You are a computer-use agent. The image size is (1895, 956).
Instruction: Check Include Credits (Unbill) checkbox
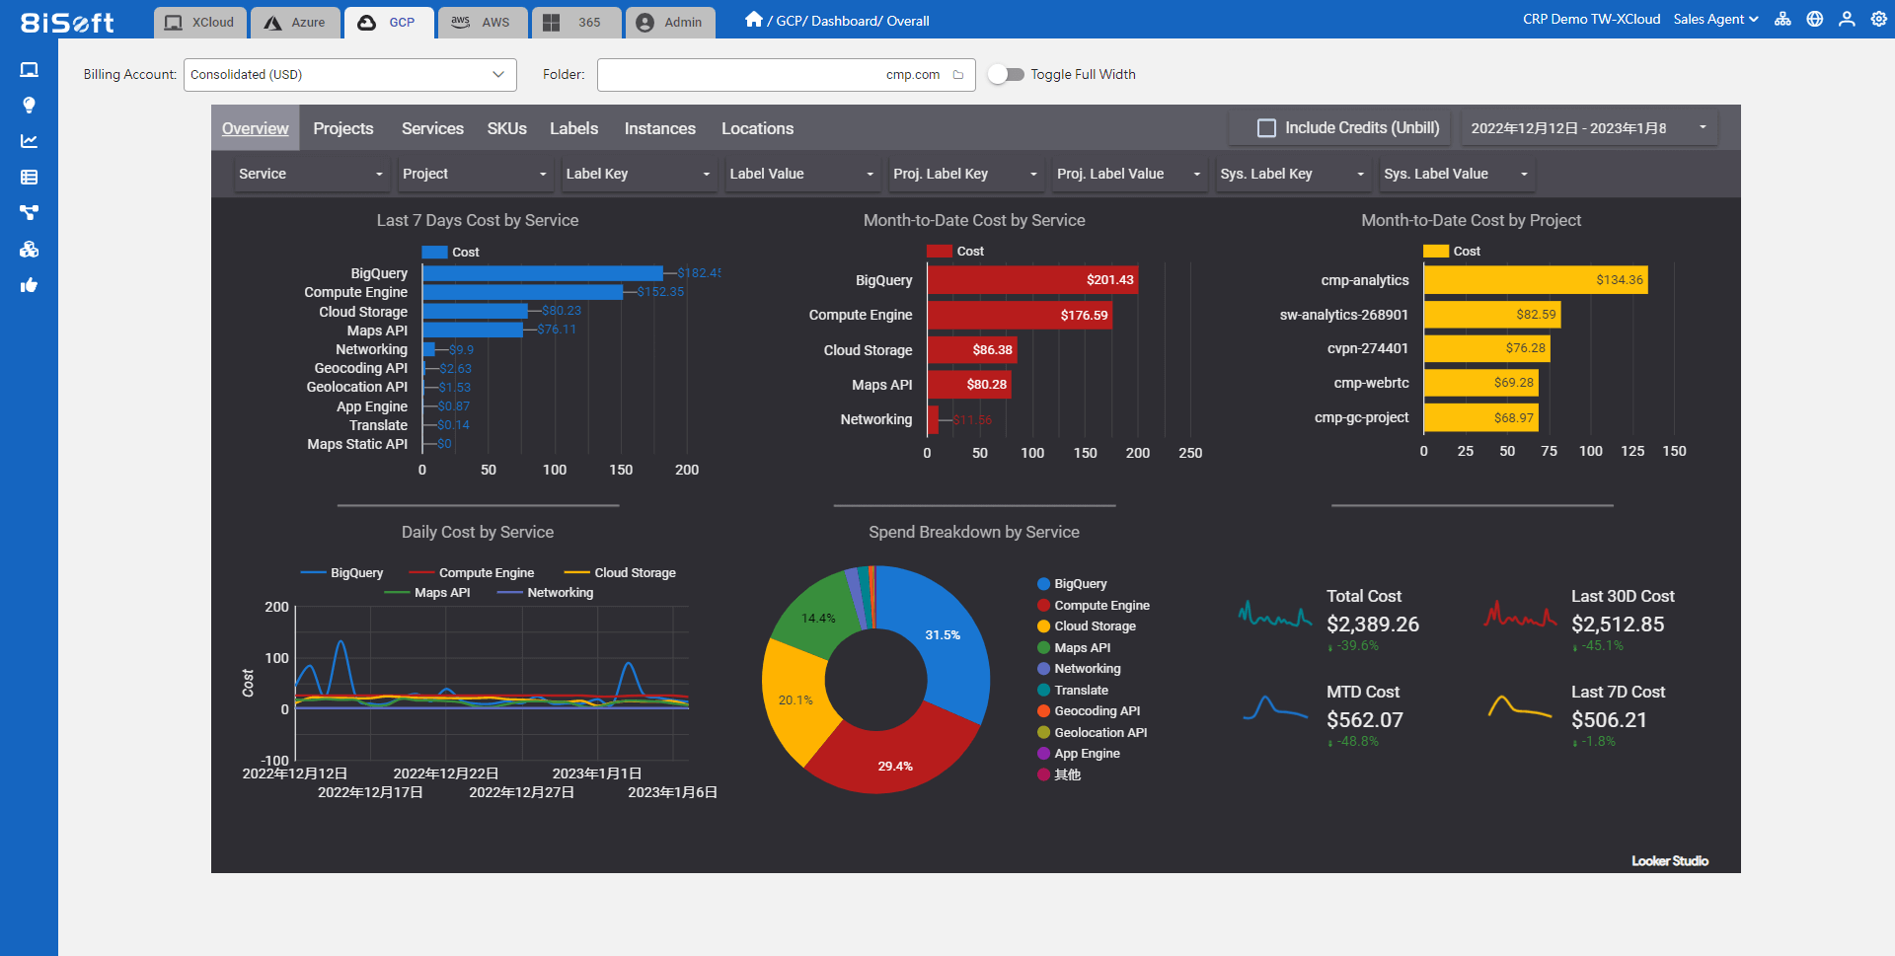coord(1266,128)
